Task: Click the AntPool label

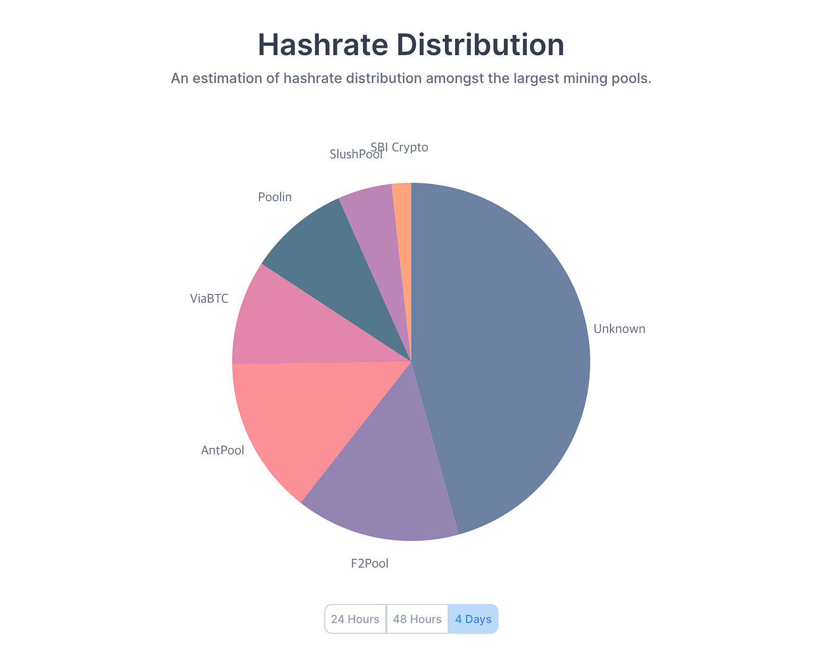Action: click(223, 450)
